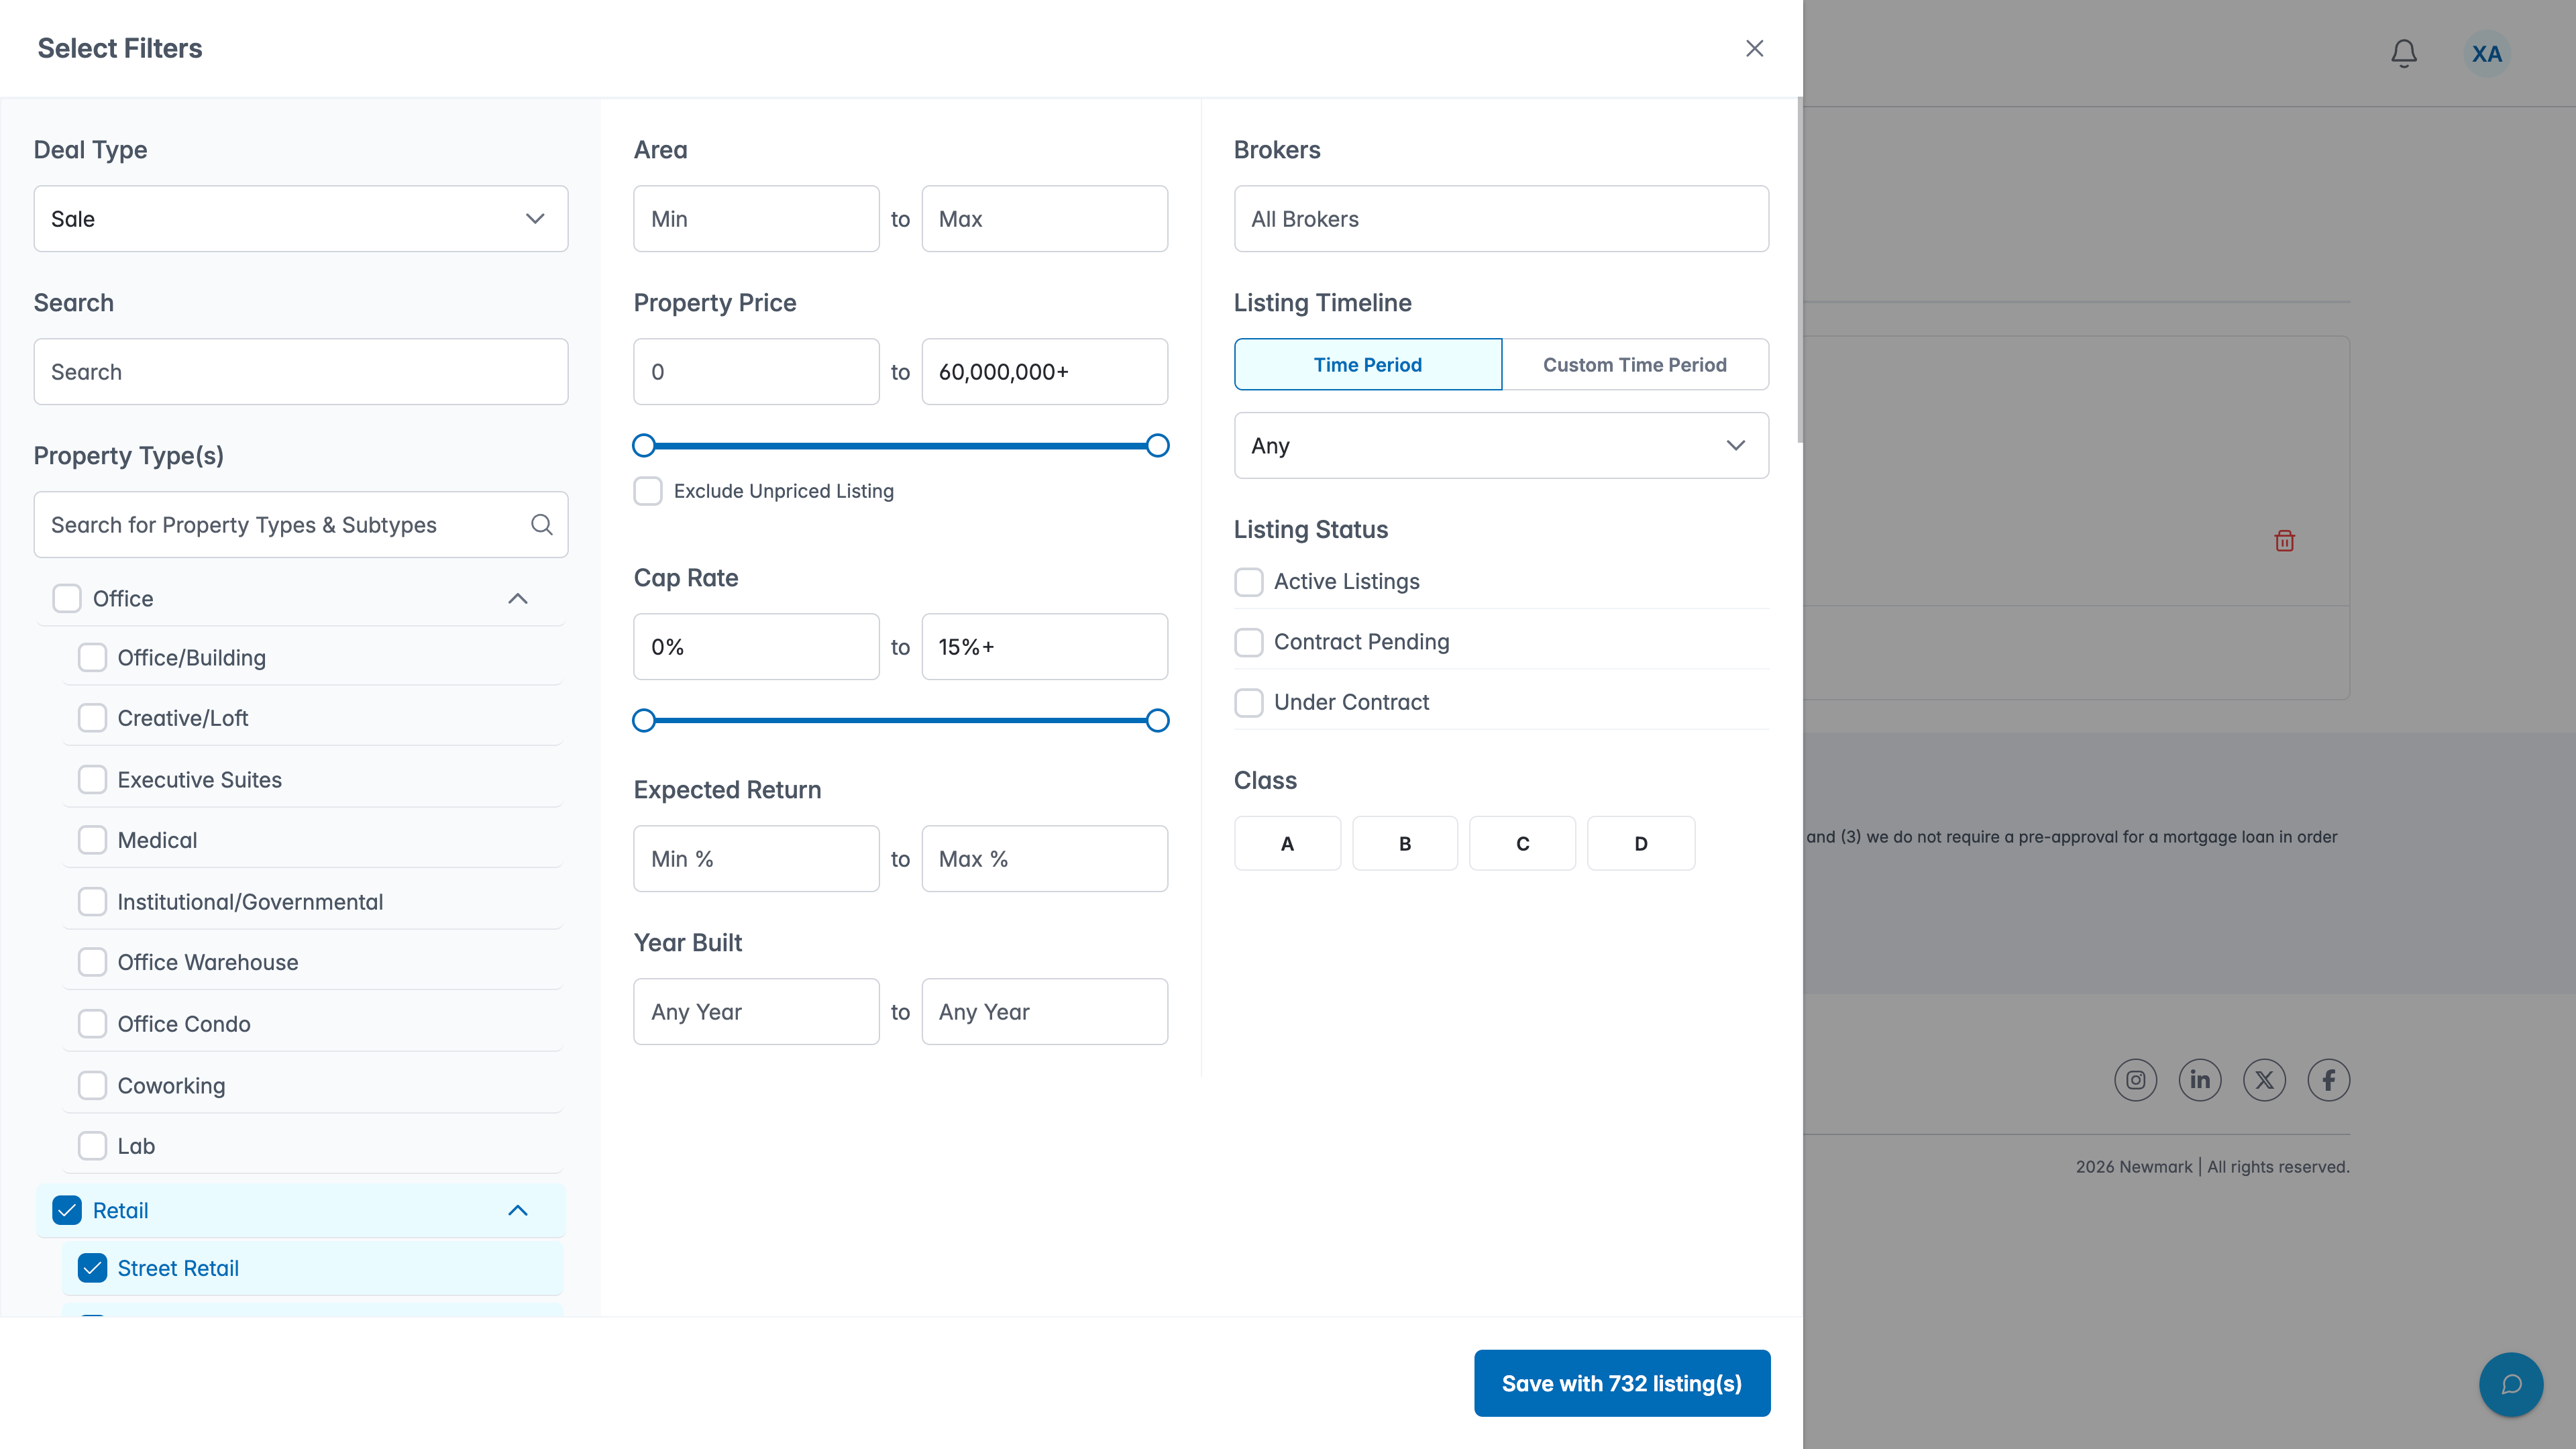Collapse the Retail category chevron
Viewport: 2576px width, 1449px height.
click(x=517, y=1210)
